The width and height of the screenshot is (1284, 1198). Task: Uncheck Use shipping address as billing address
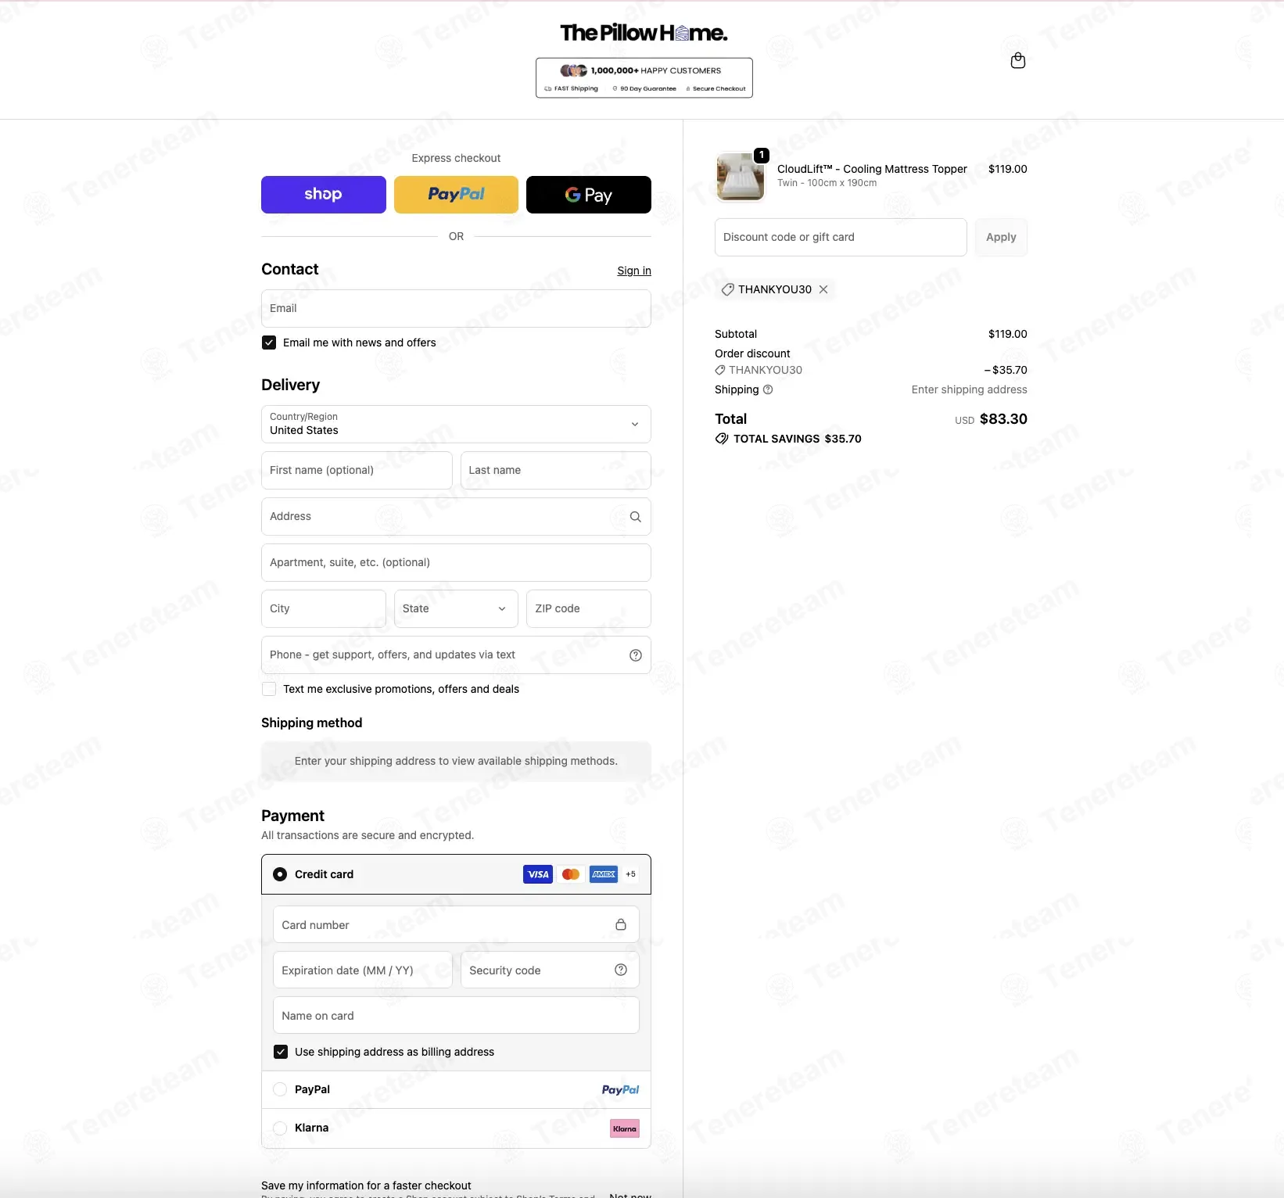click(281, 1052)
